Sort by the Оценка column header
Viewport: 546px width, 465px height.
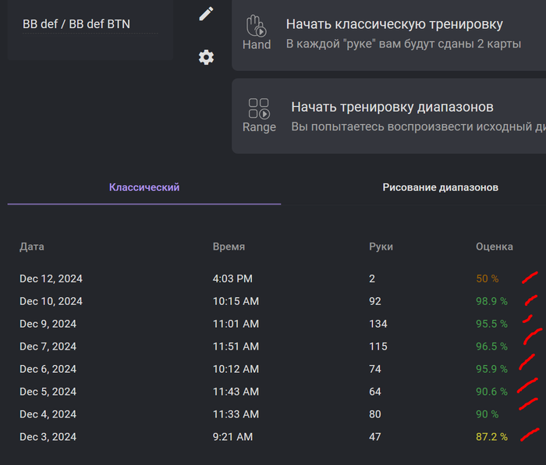tap(495, 247)
